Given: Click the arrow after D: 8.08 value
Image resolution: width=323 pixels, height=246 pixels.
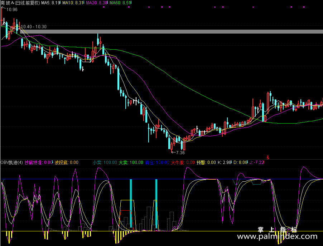Looking at the screenshot, I should pyautogui.click(x=248, y=162).
